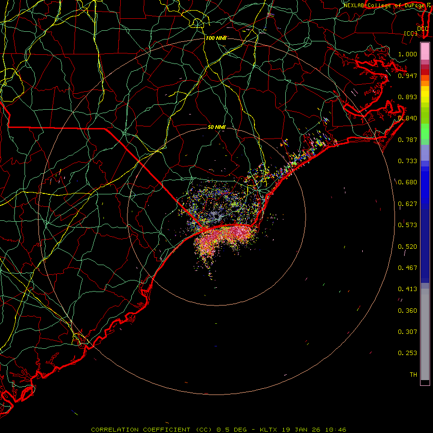Click the 100 NMI range ring label
433x433 pixels.
coord(216,38)
